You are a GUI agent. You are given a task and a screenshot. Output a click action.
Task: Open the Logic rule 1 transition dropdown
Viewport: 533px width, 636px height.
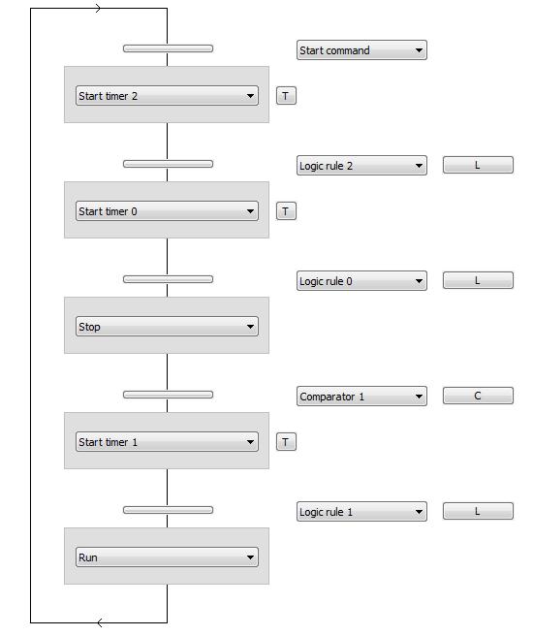pos(361,512)
